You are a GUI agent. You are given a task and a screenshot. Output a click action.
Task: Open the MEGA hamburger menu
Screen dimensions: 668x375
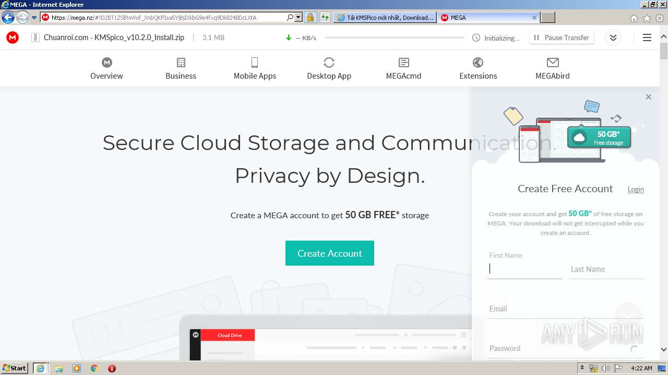647,37
